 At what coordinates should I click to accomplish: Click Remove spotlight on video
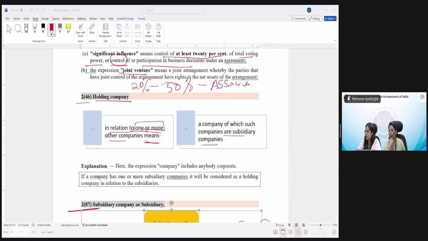click(x=362, y=99)
